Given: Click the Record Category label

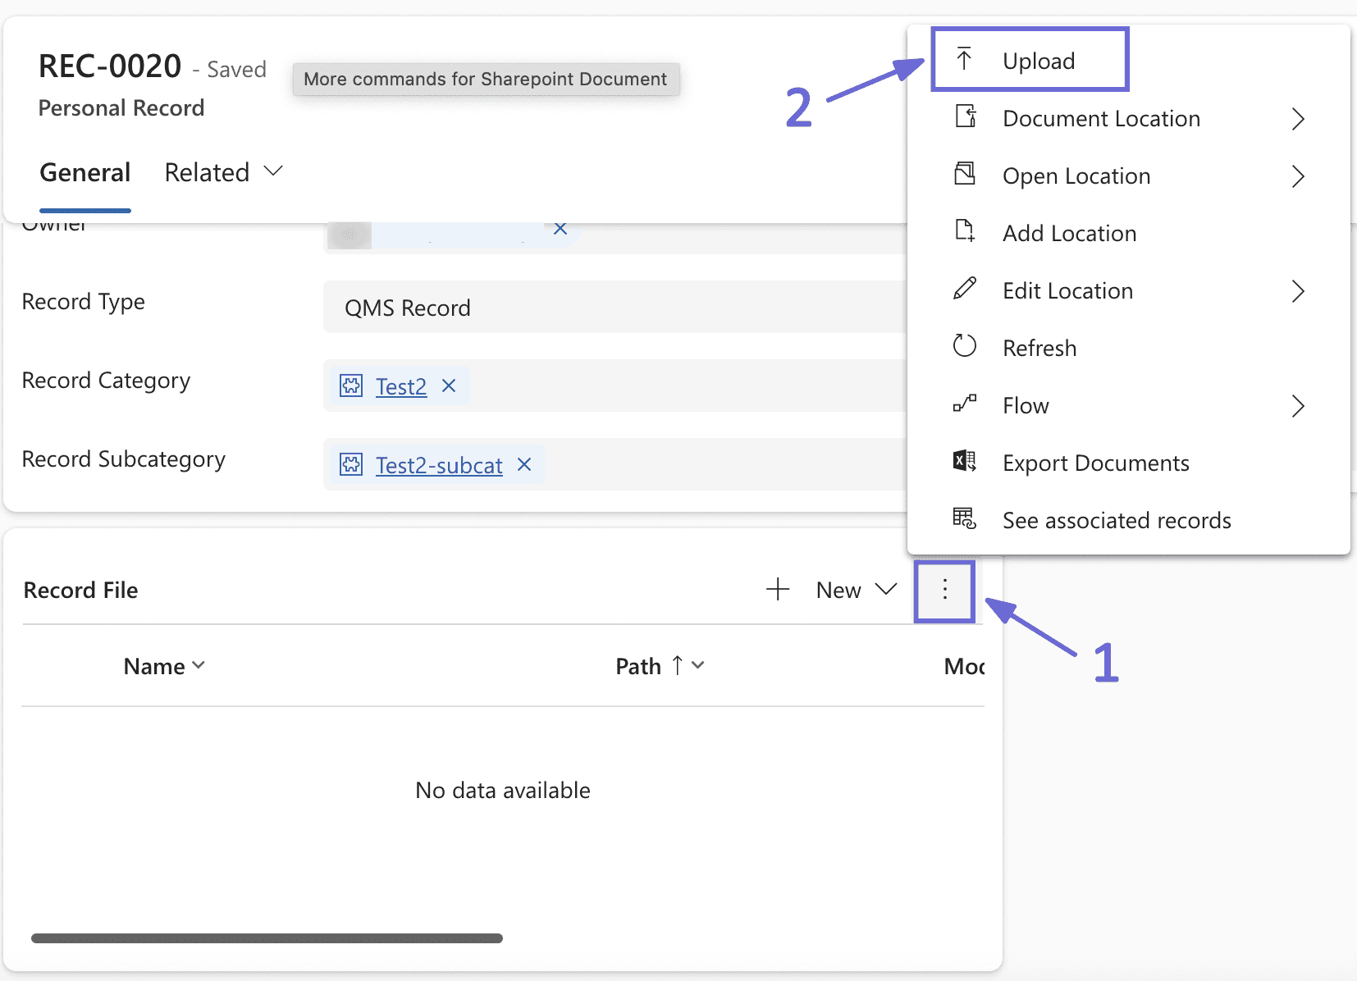Looking at the screenshot, I should 106,381.
